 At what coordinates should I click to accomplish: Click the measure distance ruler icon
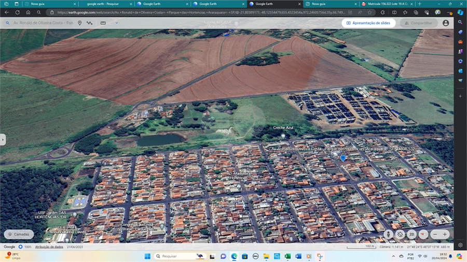(103, 23)
